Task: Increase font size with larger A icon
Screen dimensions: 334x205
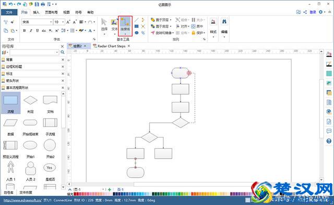Action: click(68, 22)
